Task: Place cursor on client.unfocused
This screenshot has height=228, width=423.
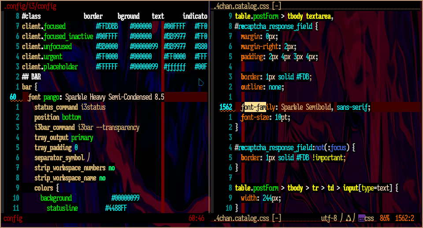Action: 47,47
